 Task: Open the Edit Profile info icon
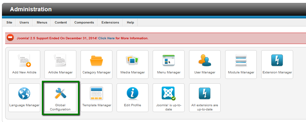[132, 94]
